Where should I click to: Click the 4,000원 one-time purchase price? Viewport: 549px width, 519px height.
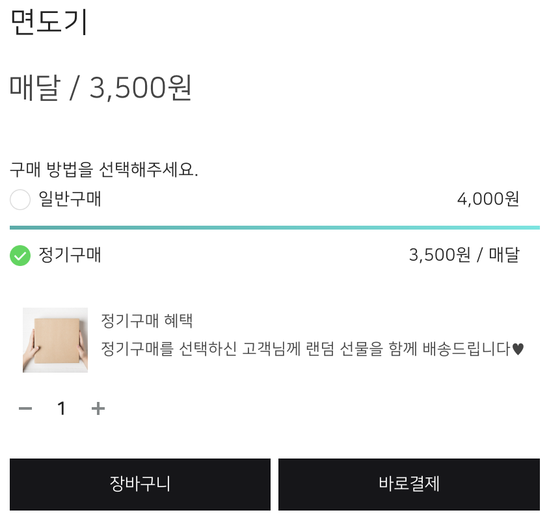488,199
